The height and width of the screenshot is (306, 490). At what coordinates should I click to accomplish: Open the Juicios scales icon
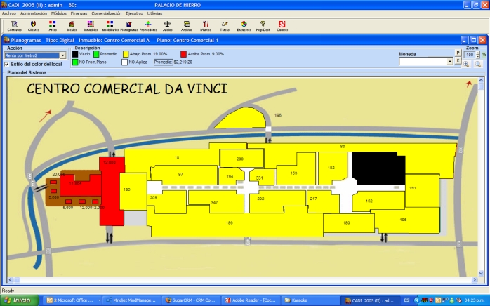[167, 26]
